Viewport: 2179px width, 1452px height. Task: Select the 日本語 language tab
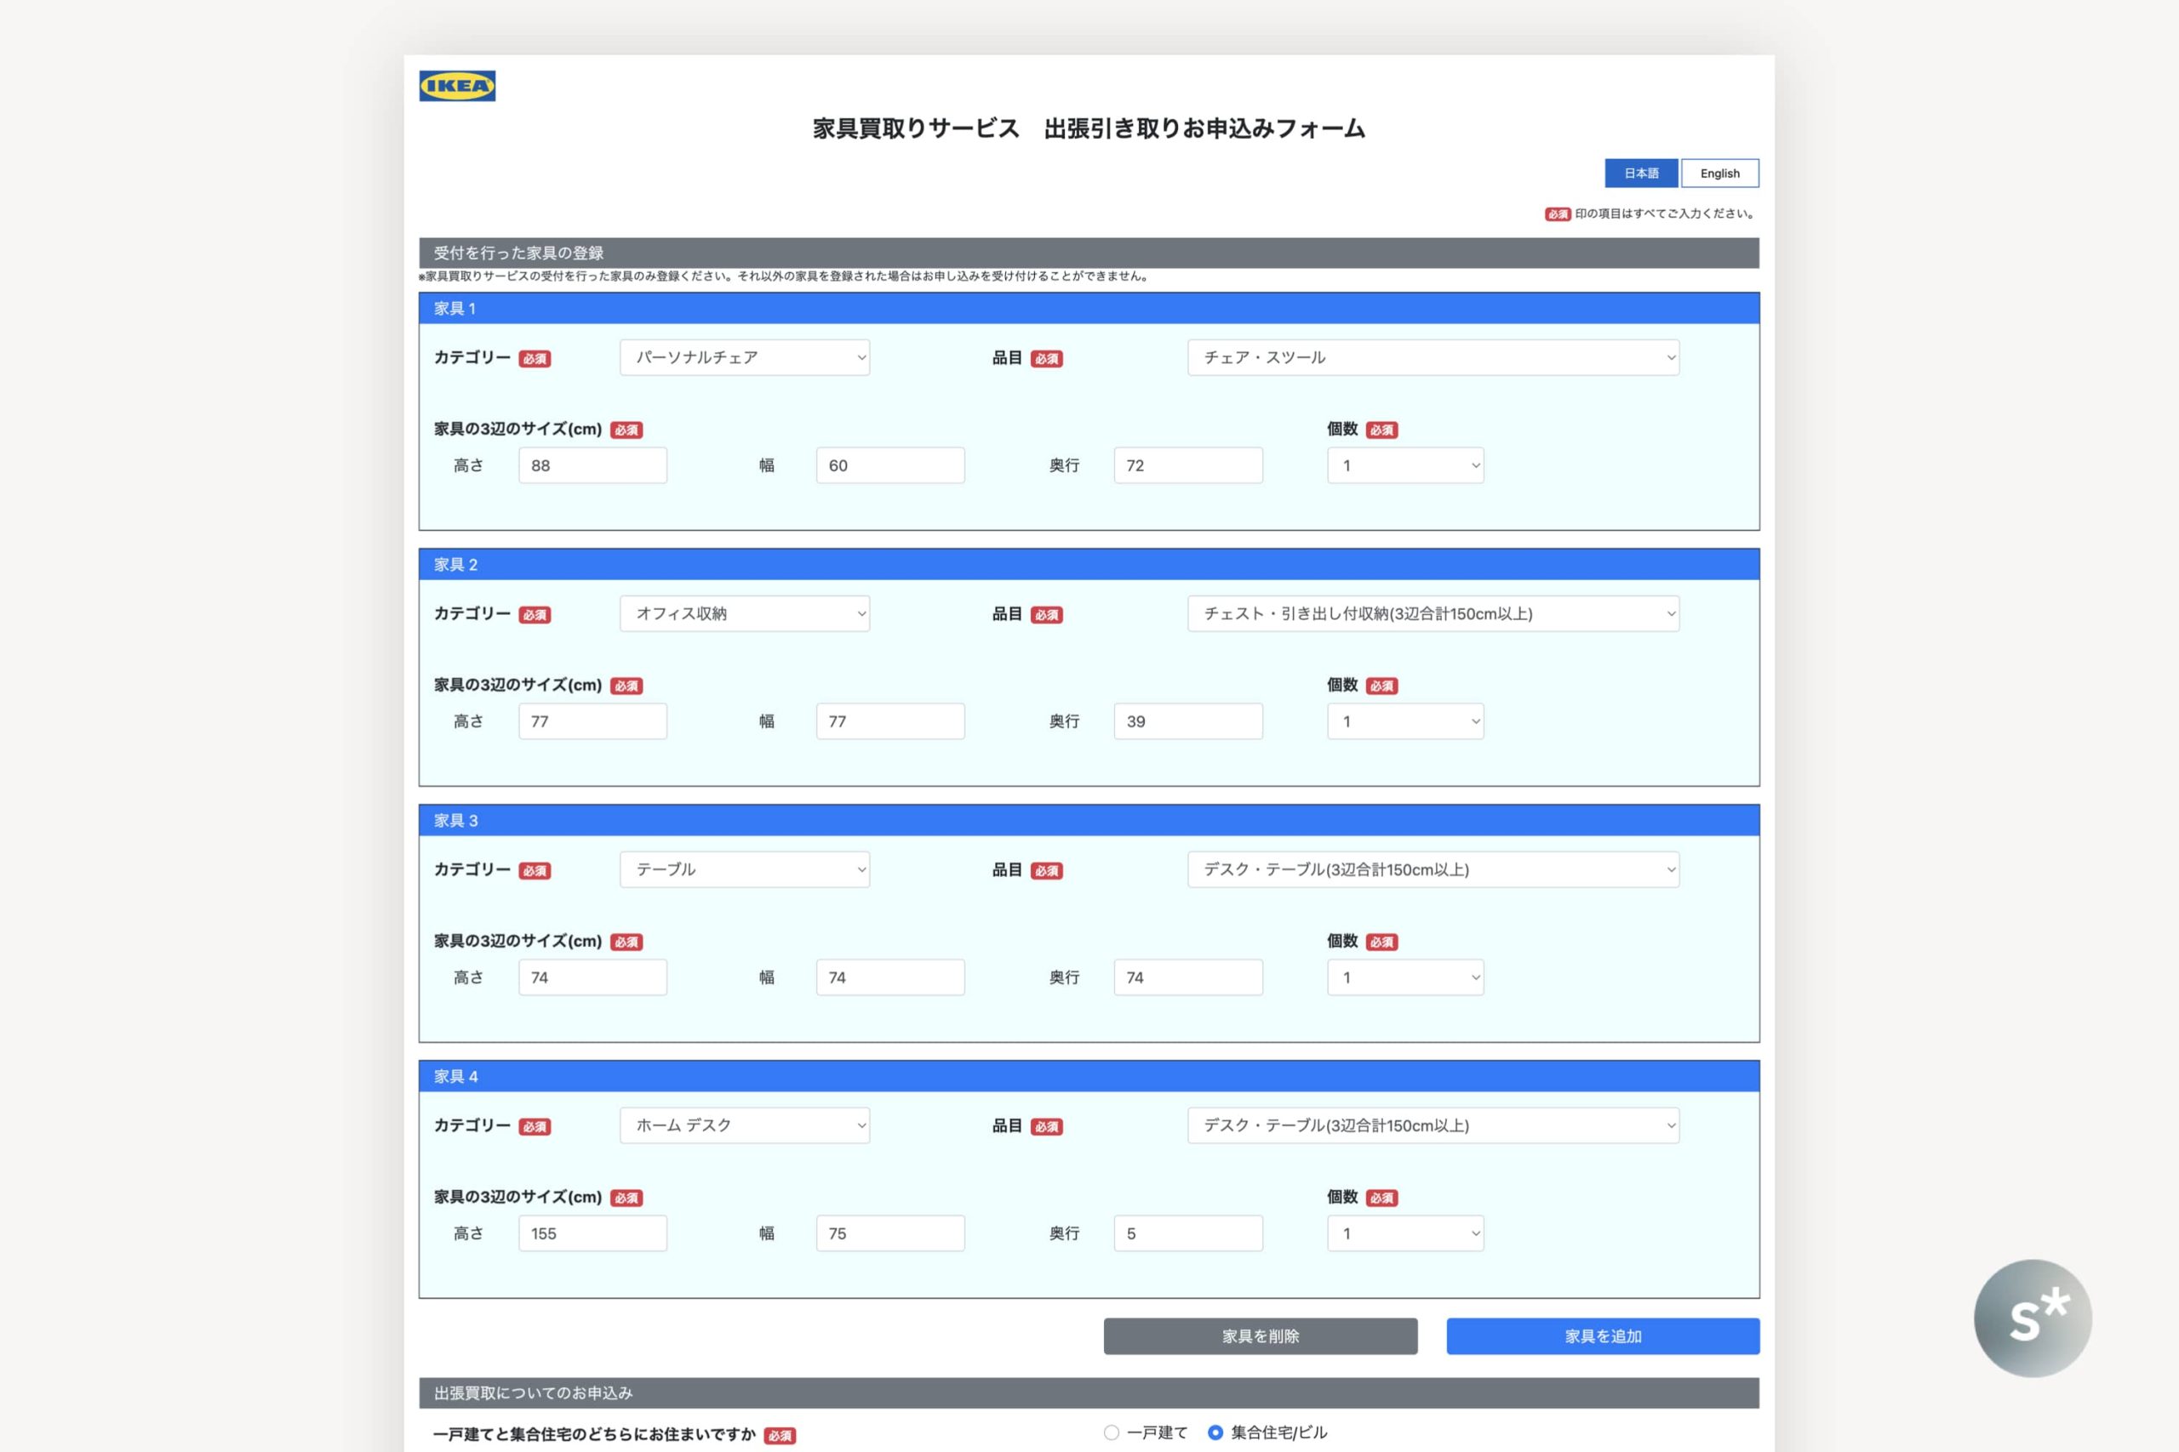coord(1640,174)
